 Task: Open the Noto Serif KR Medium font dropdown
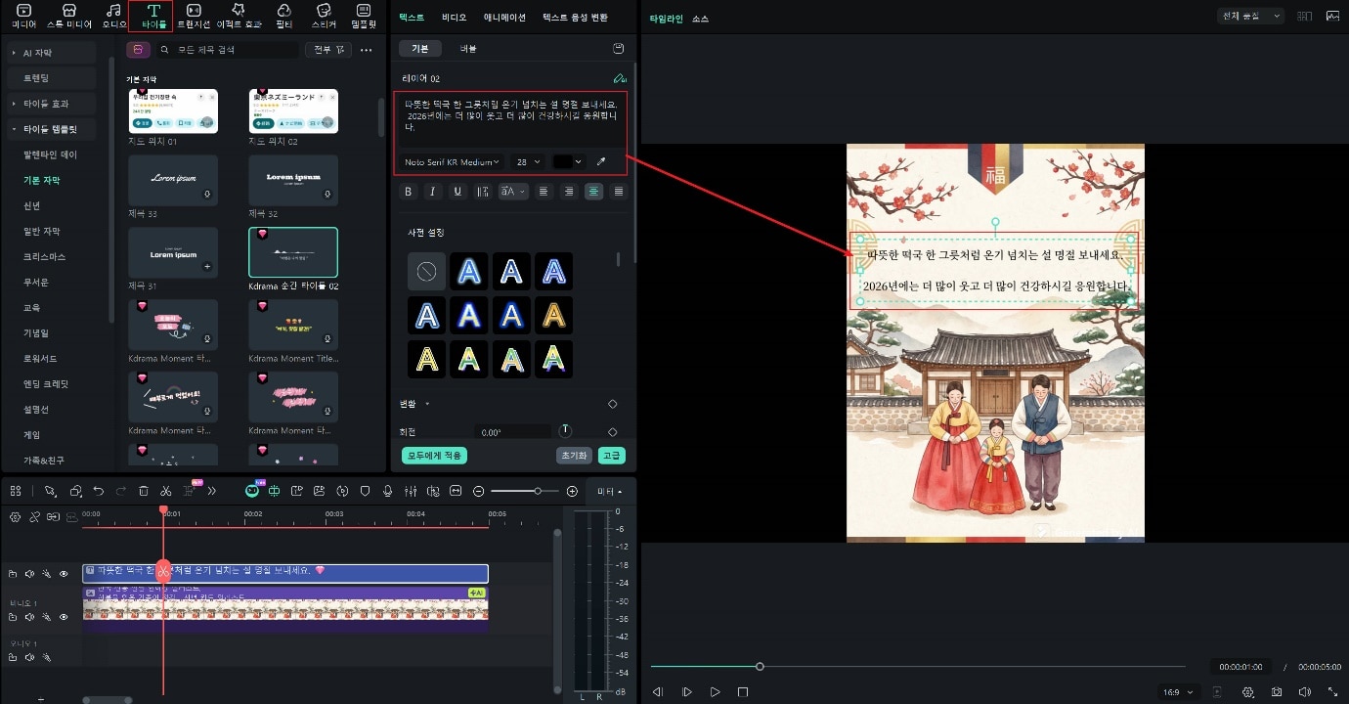(452, 162)
